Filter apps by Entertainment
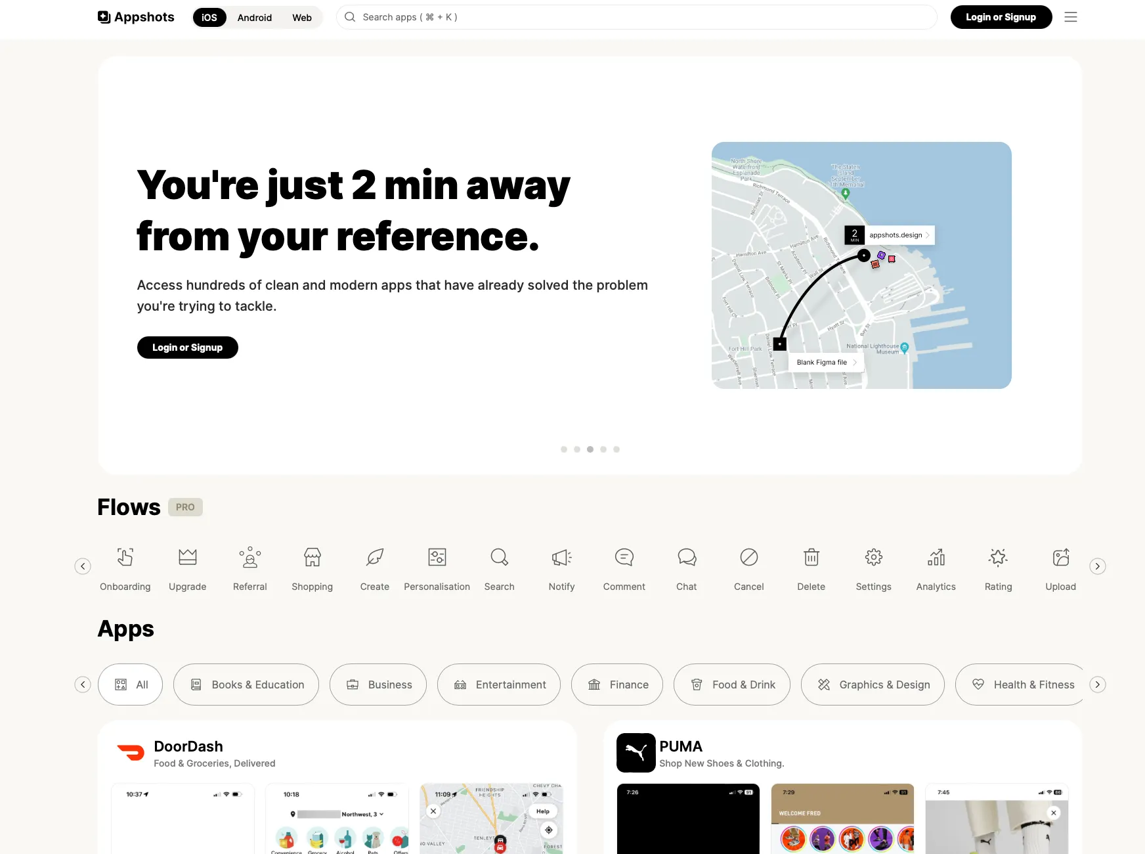 tap(499, 685)
